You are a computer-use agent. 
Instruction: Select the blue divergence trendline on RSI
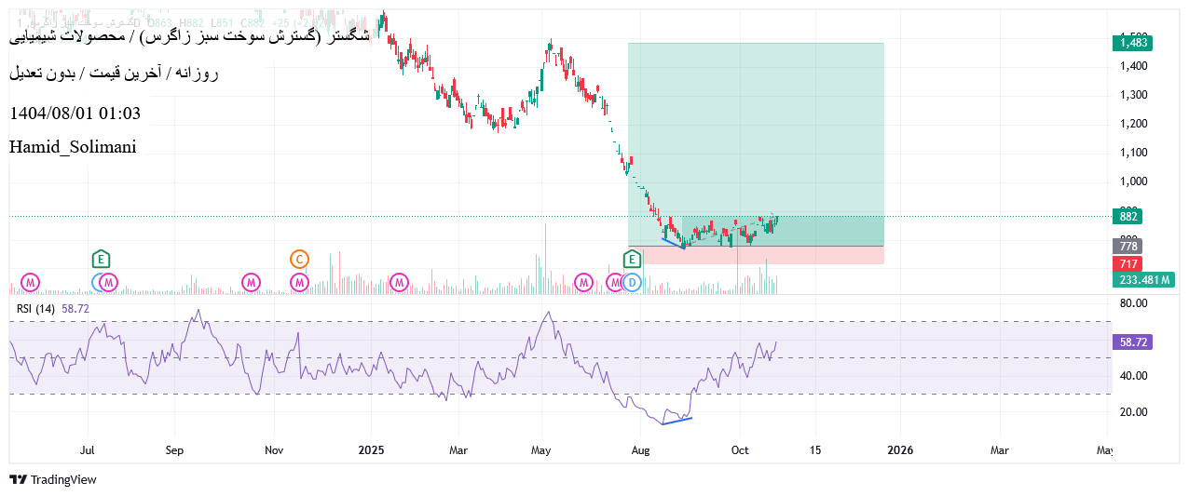click(x=676, y=421)
